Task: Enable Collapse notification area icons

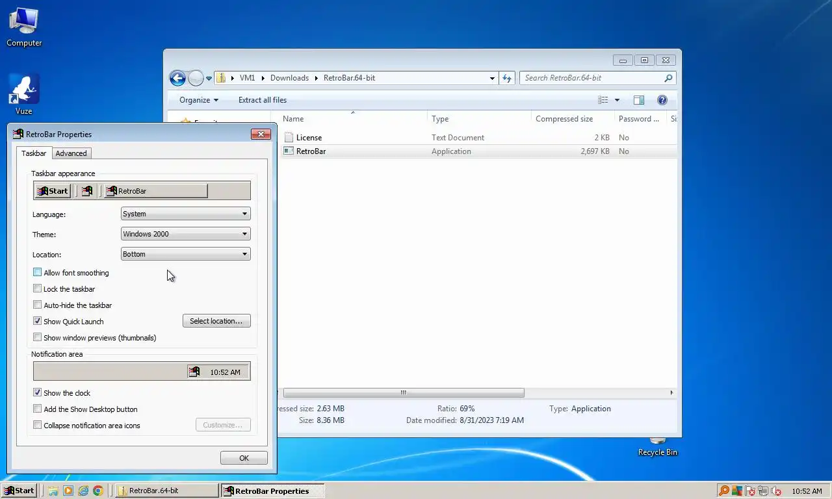Action: point(37,425)
